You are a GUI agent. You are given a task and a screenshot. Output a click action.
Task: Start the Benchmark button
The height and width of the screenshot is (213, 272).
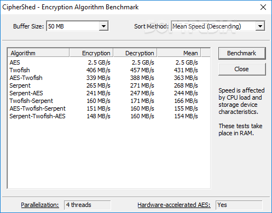point(242,53)
